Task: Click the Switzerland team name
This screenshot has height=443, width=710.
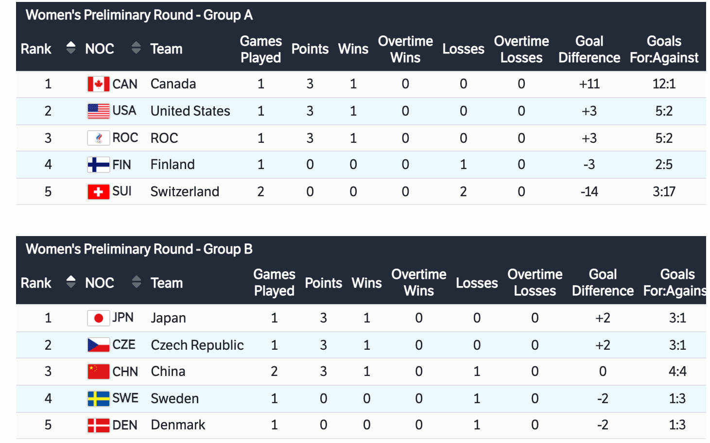Action: tap(185, 192)
